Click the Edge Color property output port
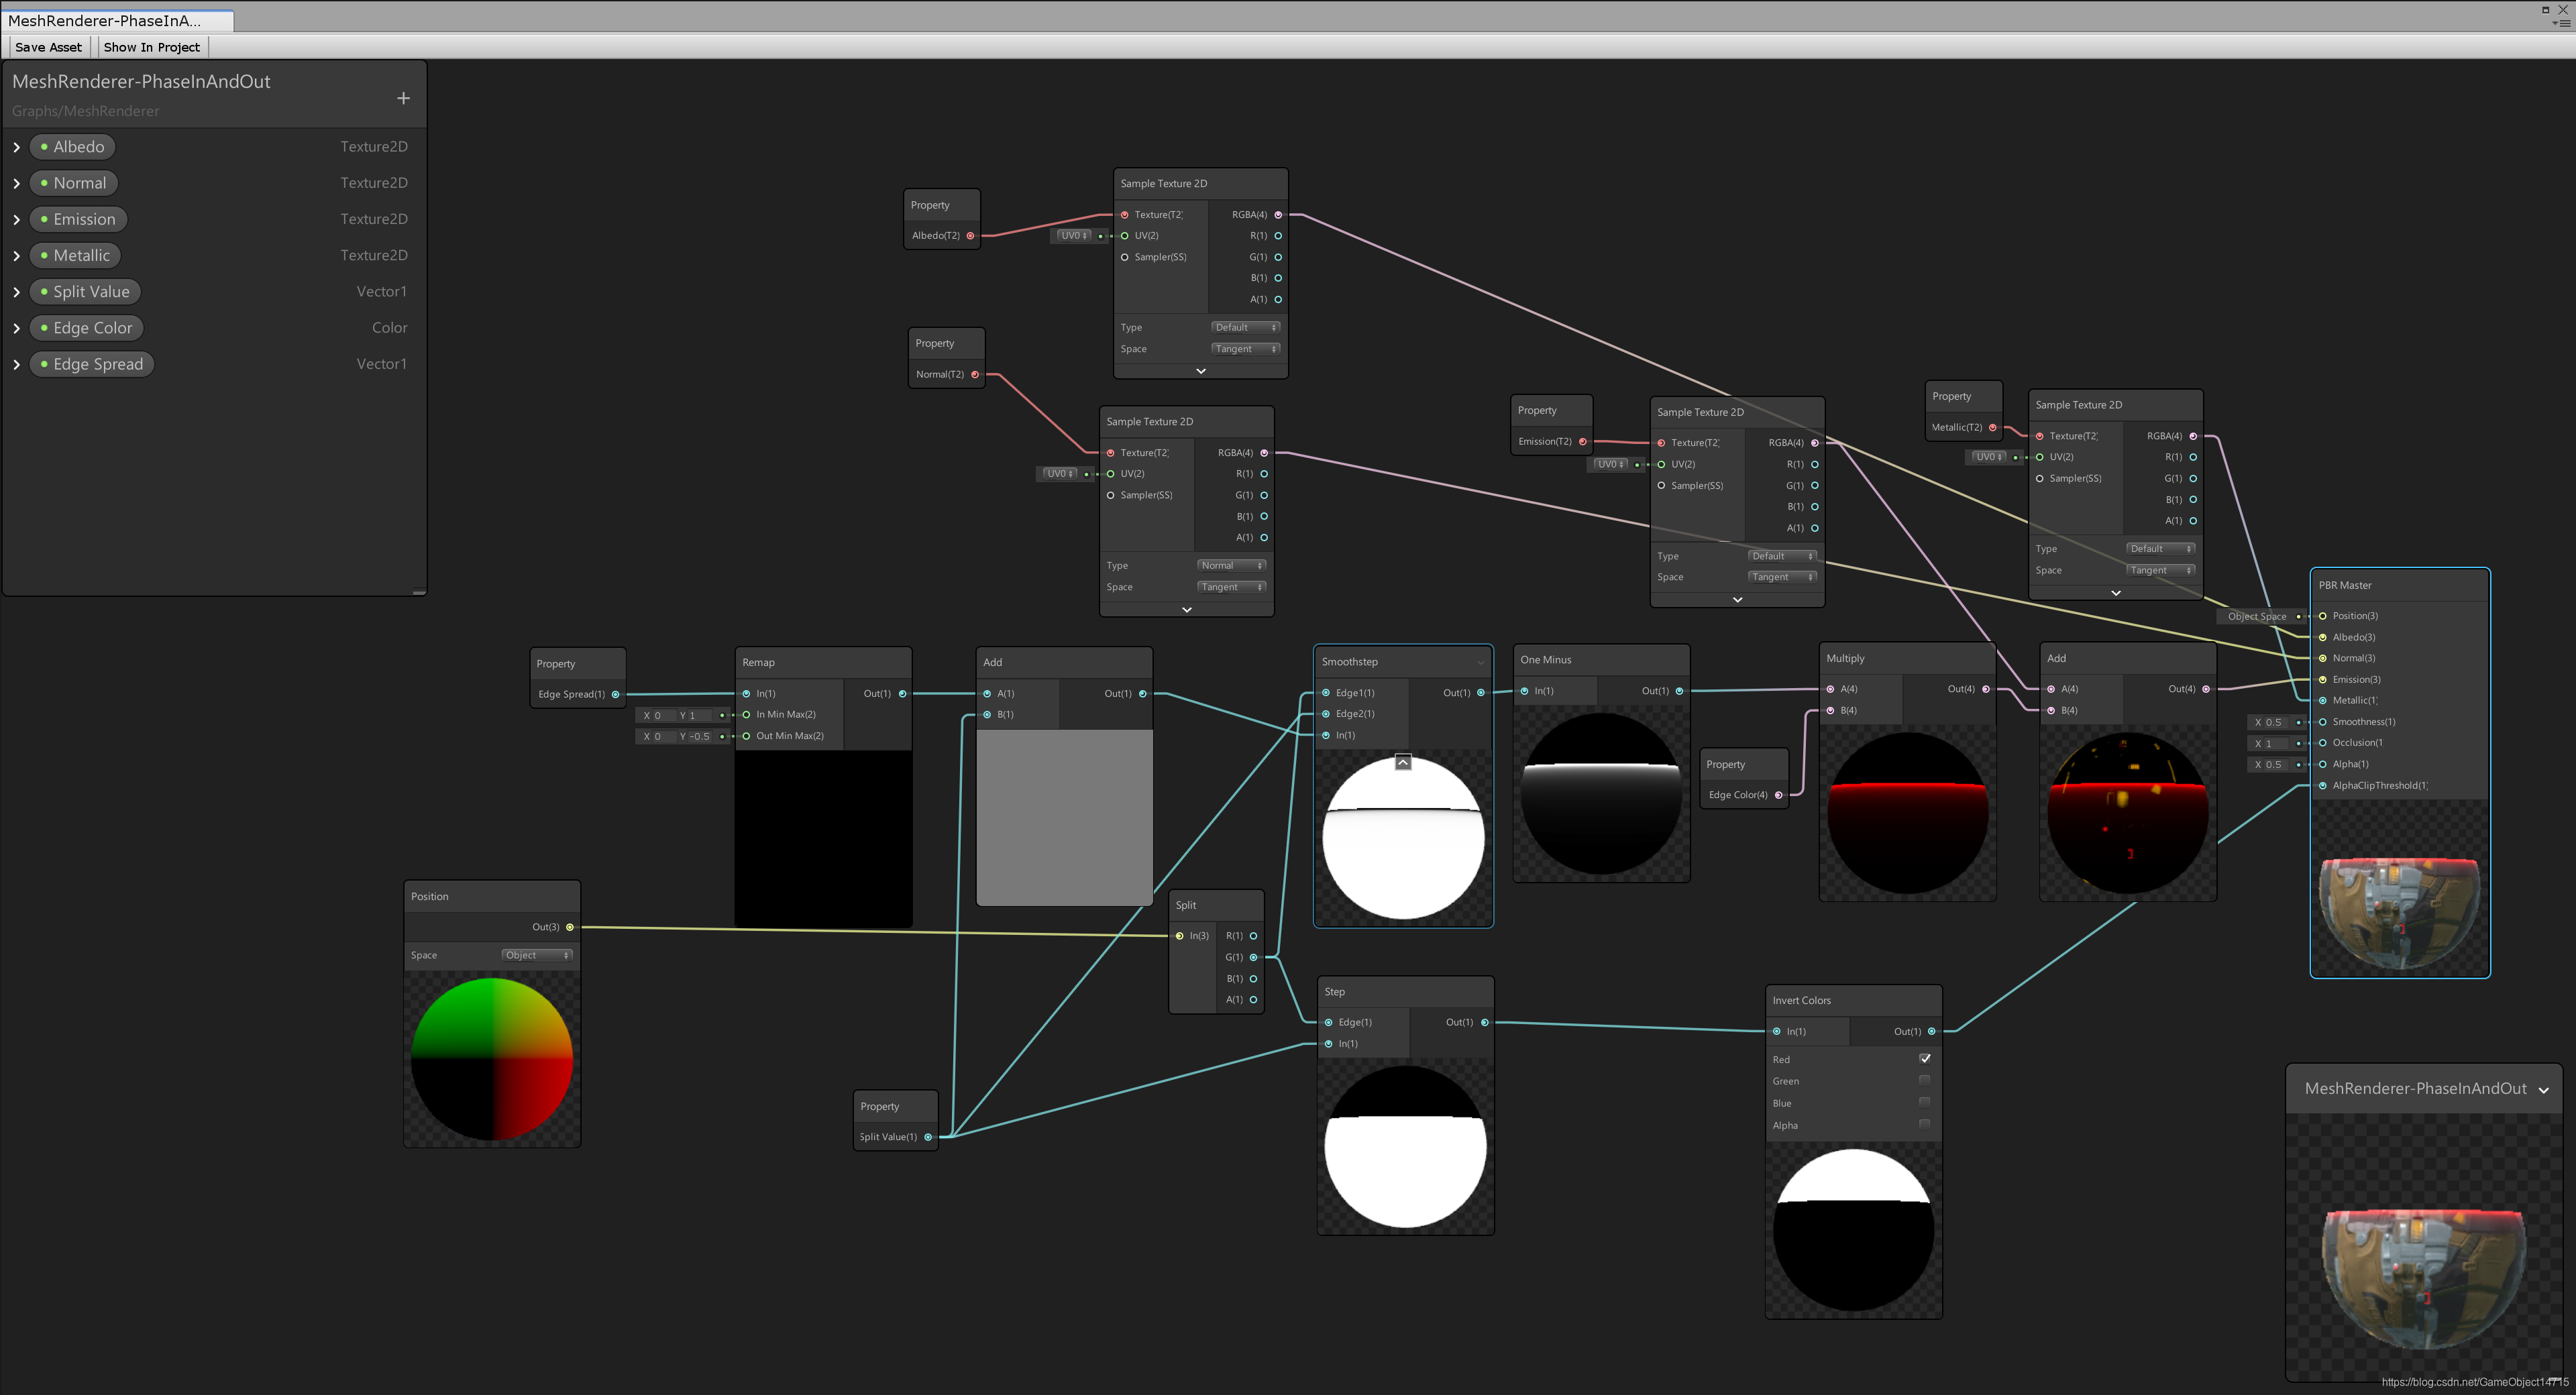 coord(1778,795)
